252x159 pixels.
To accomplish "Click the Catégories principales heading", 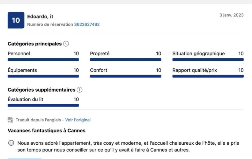I will coord(34,44).
